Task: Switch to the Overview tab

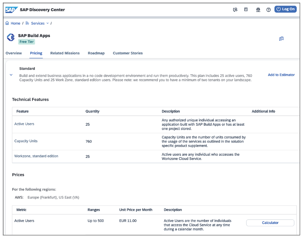Action: (x=14, y=53)
